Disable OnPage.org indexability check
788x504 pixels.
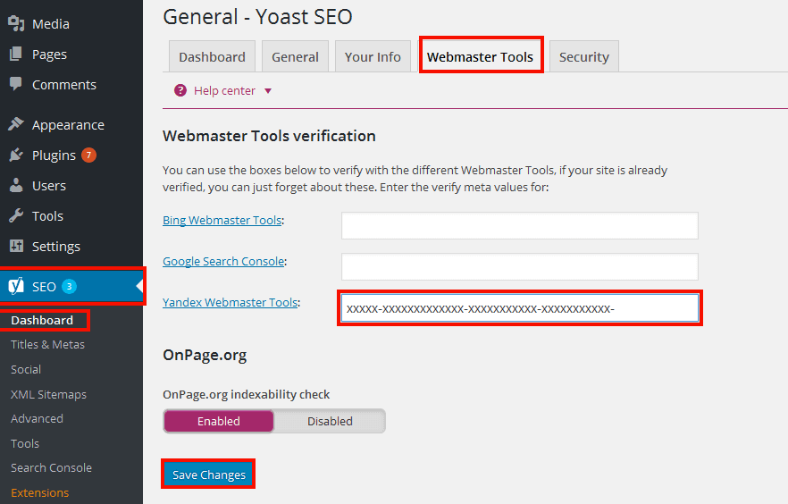tap(330, 421)
